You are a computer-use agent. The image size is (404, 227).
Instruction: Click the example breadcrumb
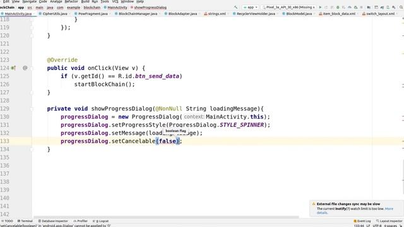(73, 8)
